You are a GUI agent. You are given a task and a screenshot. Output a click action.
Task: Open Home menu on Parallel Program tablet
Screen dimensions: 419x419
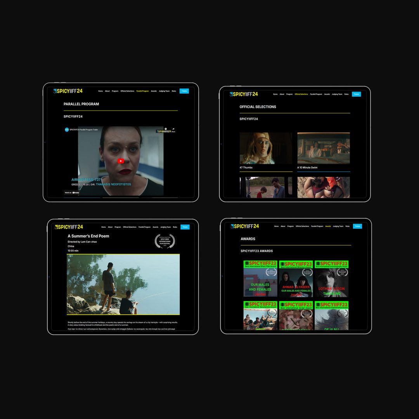tap(100, 91)
